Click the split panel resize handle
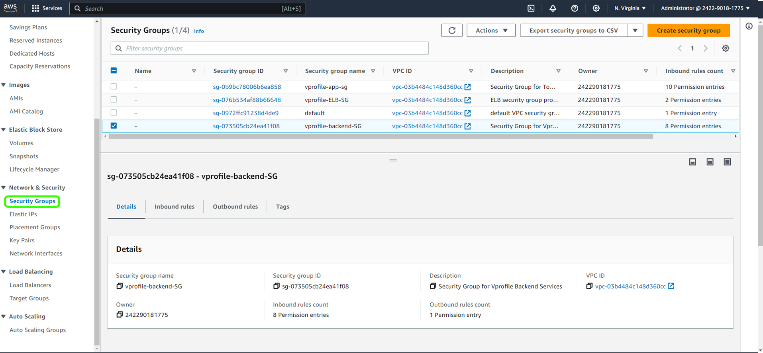This screenshot has width=763, height=353. (393, 160)
